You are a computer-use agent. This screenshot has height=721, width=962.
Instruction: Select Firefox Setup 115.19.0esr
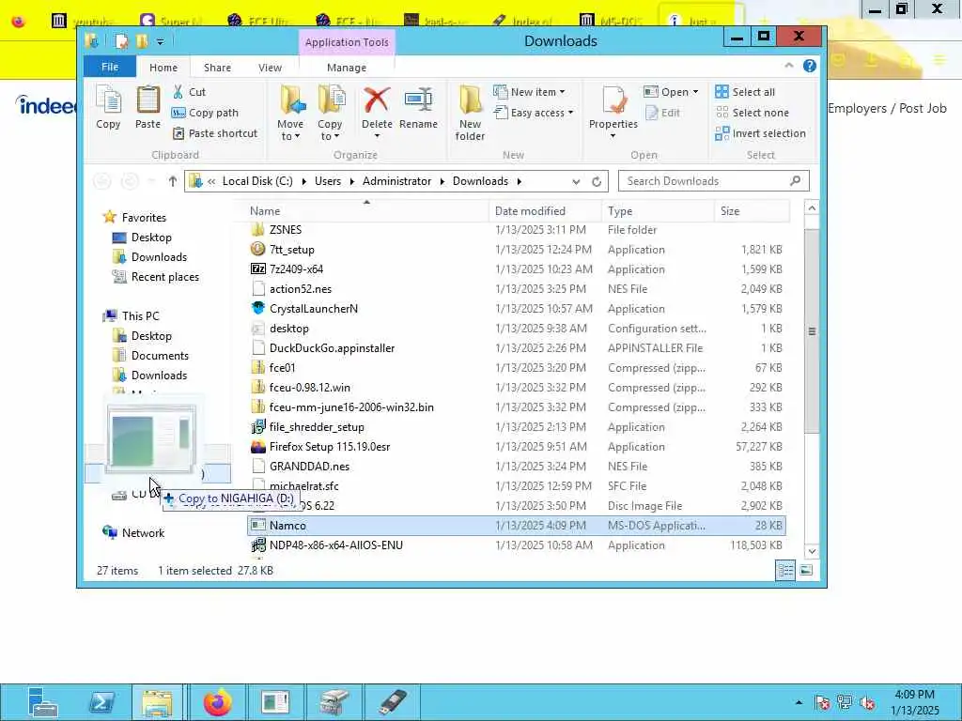click(516, 446)
